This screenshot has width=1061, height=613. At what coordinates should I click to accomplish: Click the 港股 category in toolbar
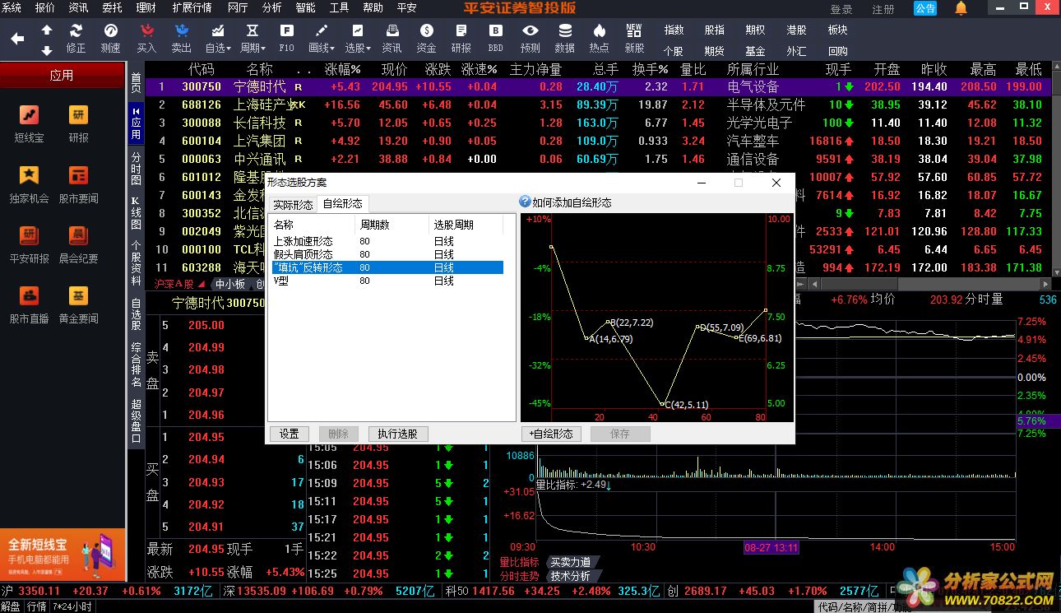click(796, 30)
